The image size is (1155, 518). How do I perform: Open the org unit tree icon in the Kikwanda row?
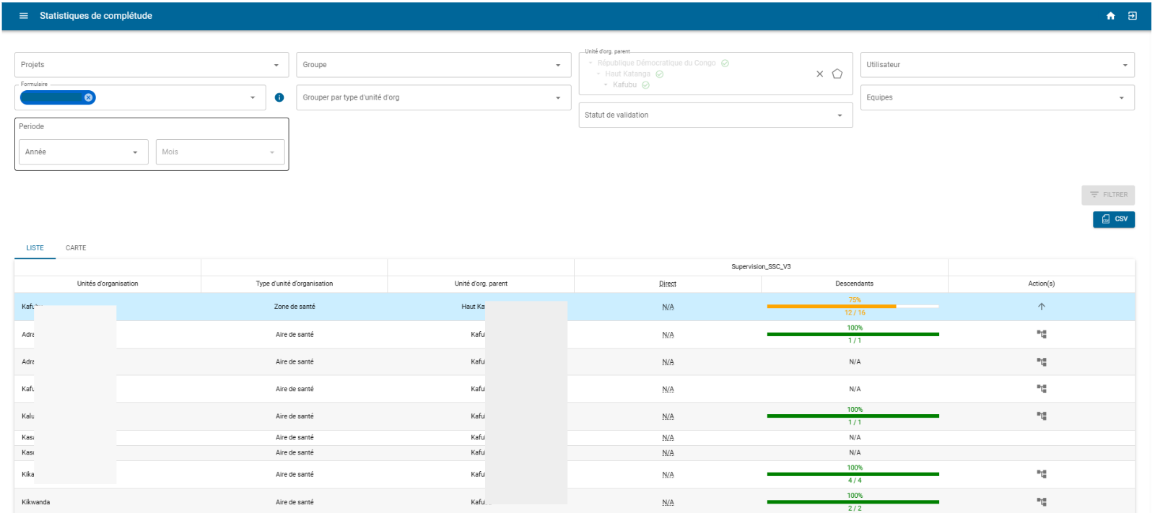pos(1042,501)
